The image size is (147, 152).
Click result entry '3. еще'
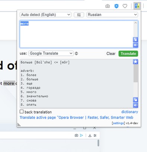click(26, 83)
